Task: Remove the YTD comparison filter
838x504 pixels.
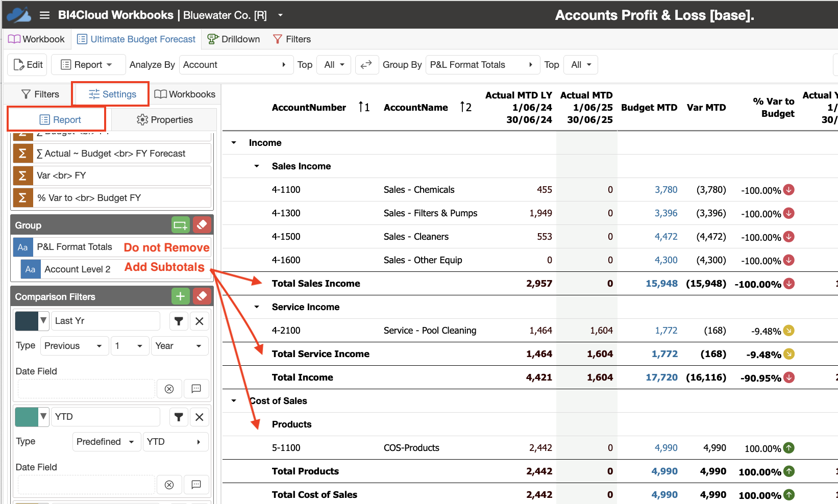Action: pyautogui.click(x=200, y=417)
